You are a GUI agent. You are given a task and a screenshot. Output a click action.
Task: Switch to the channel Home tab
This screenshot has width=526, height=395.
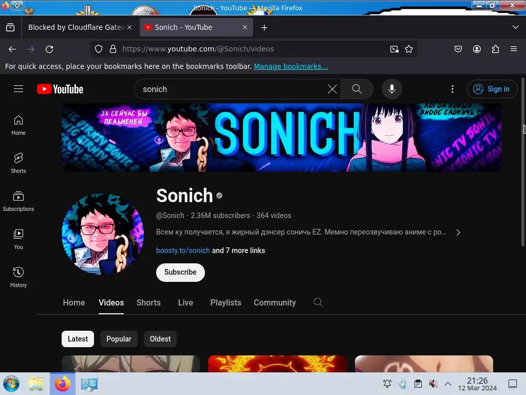[74, 302]
